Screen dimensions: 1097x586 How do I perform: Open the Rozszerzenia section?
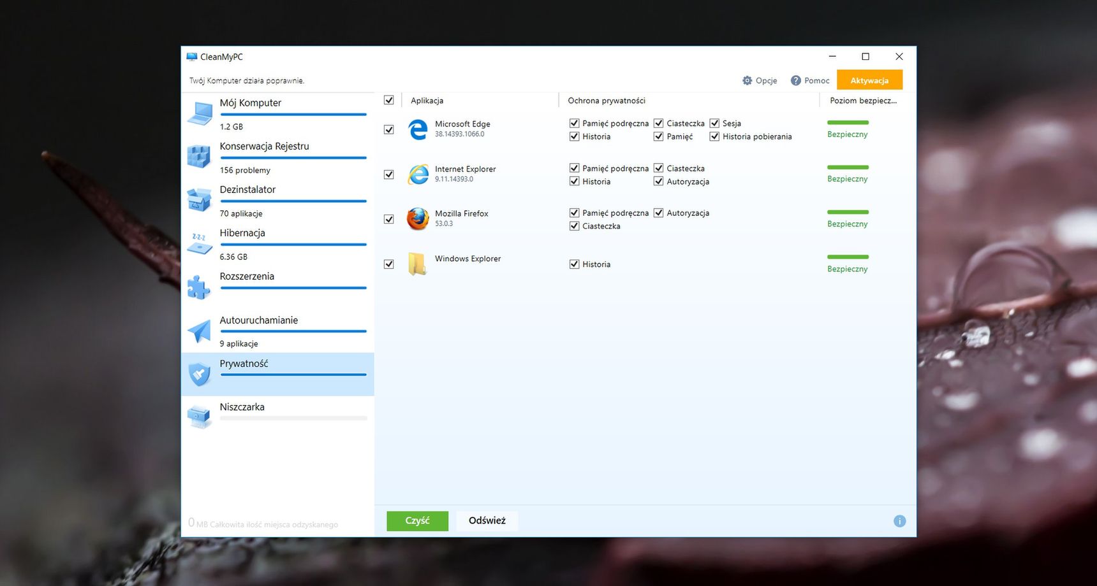tap(278, 287)
